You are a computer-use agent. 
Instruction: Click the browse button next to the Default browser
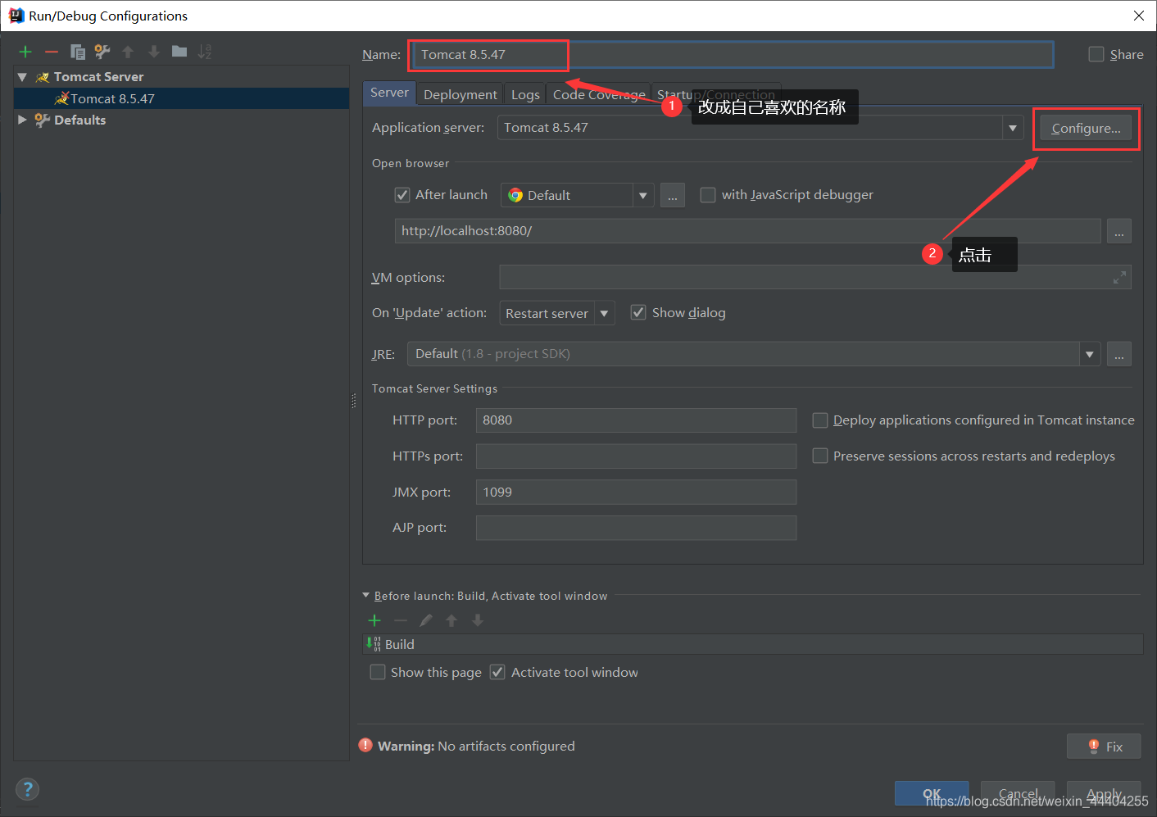tap(673, 195)
